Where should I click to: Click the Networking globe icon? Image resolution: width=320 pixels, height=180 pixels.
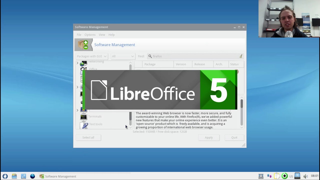(x=83, y=63)
